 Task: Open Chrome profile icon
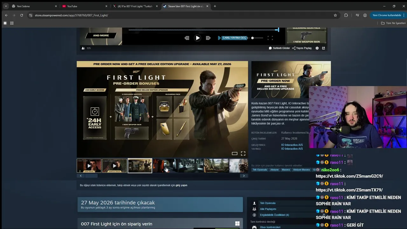[365, 15]
